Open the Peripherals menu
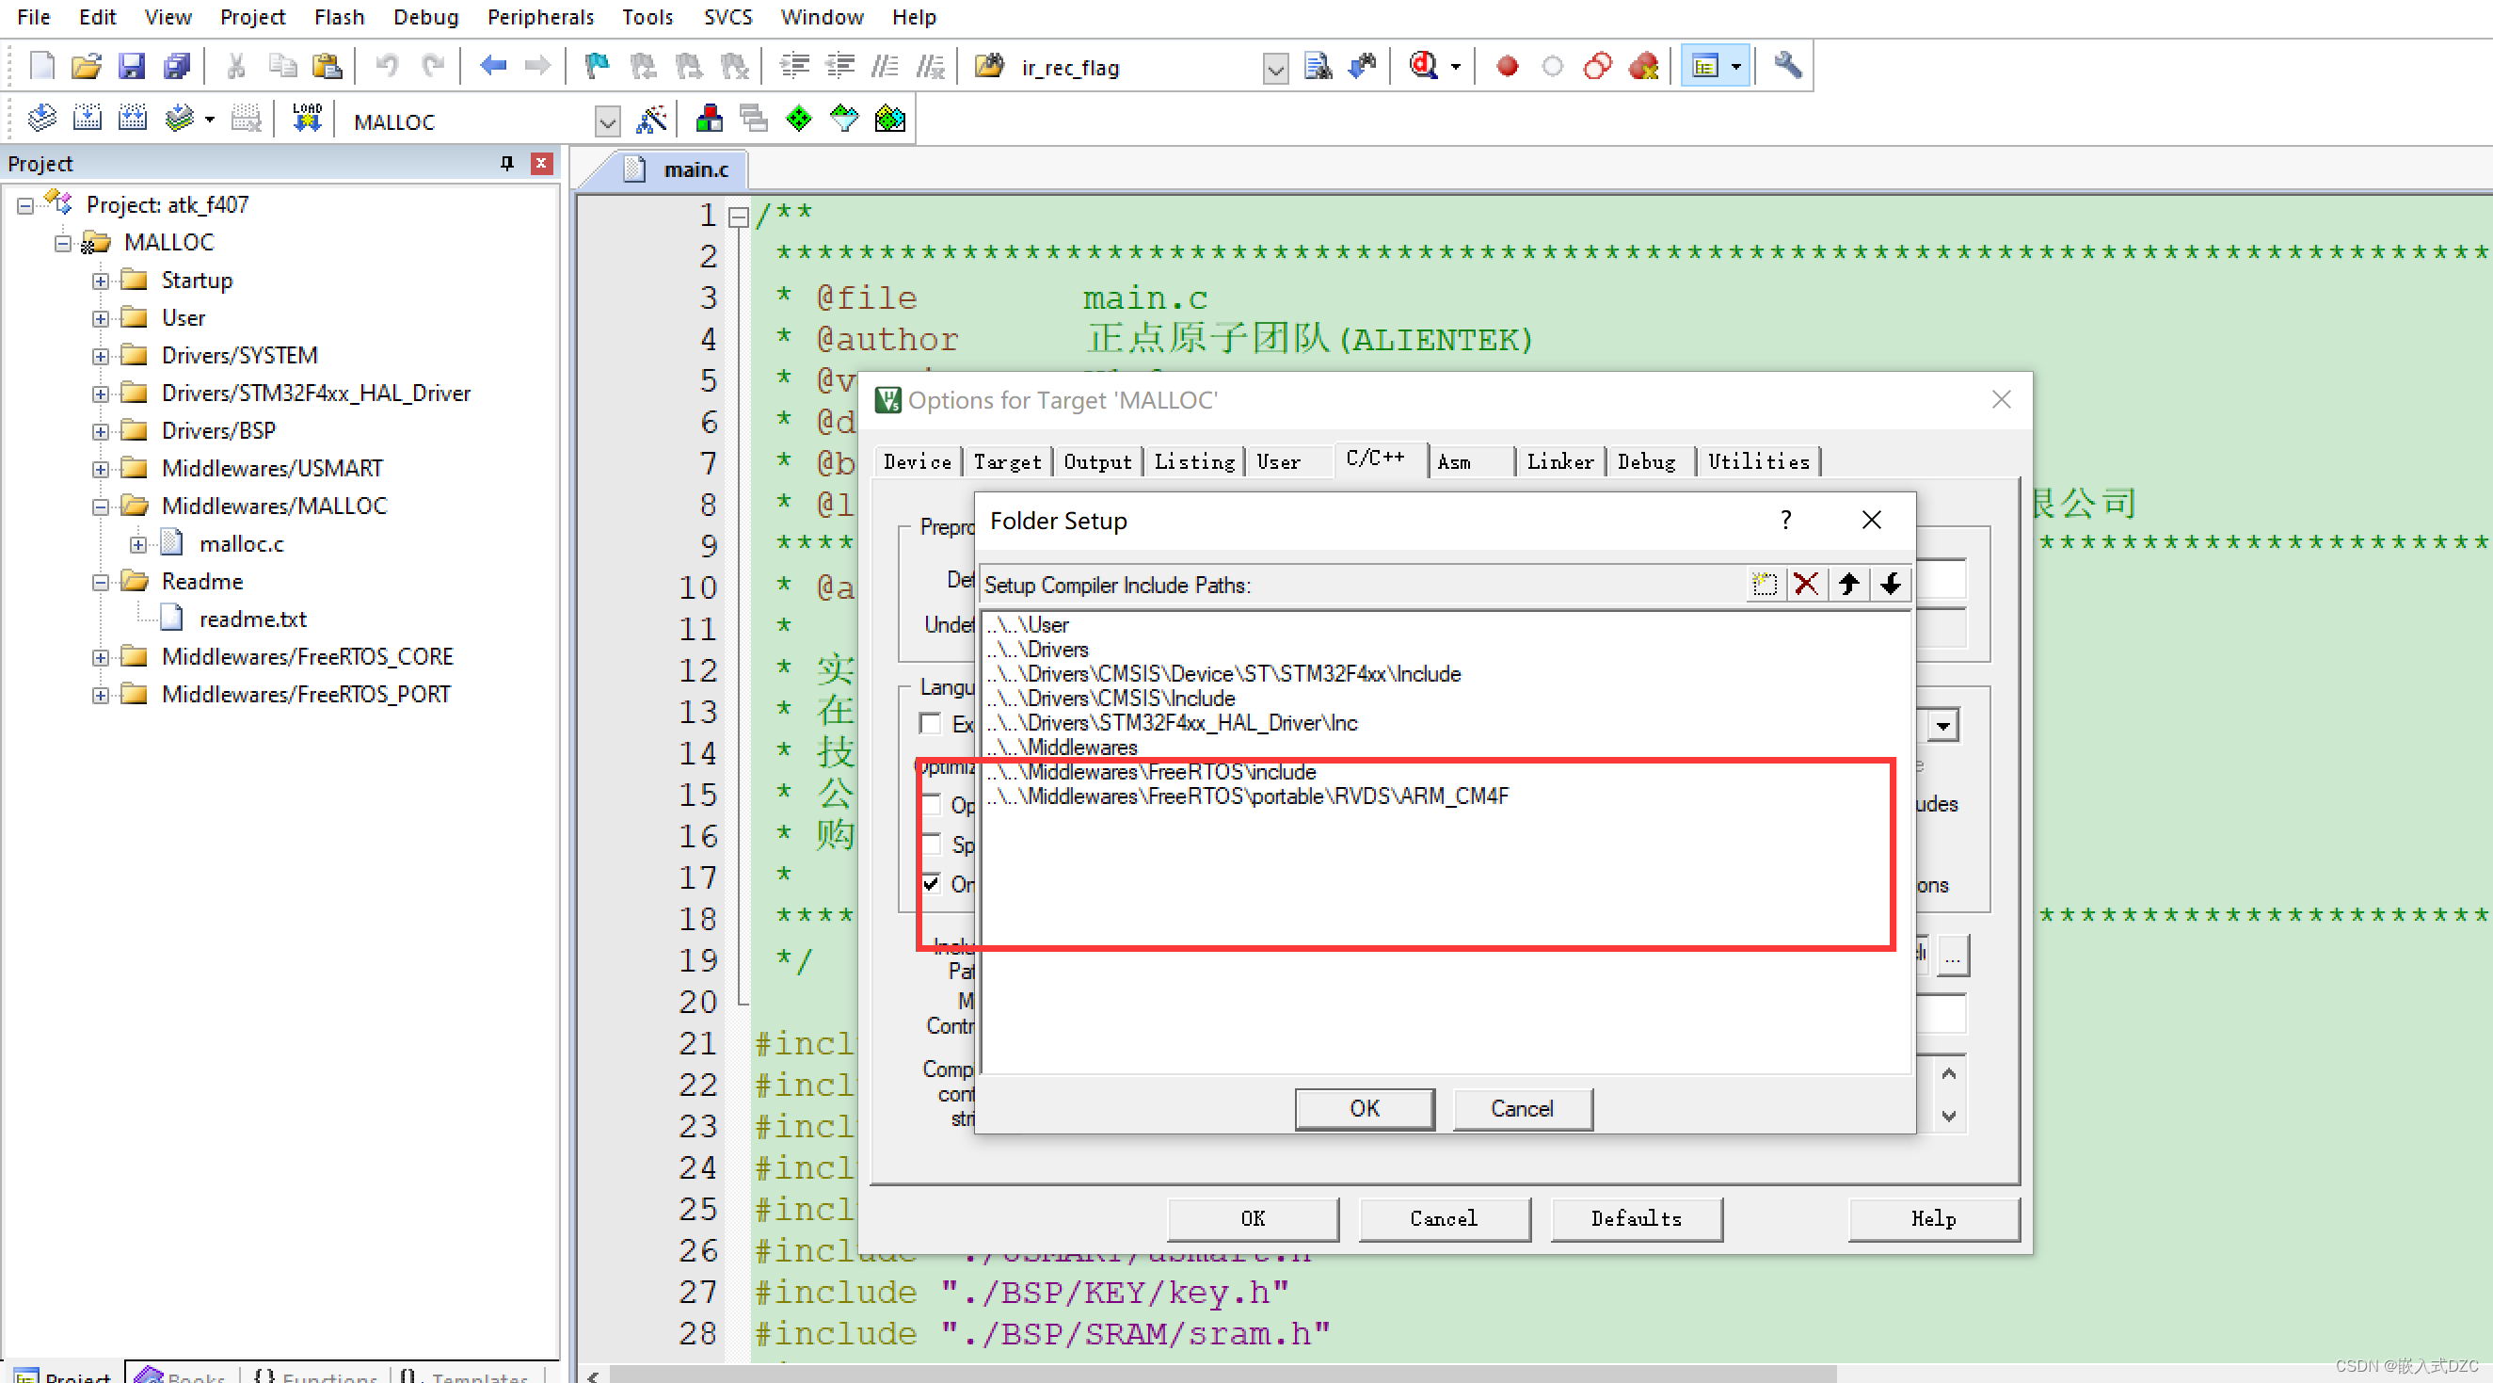 (540, 16)
